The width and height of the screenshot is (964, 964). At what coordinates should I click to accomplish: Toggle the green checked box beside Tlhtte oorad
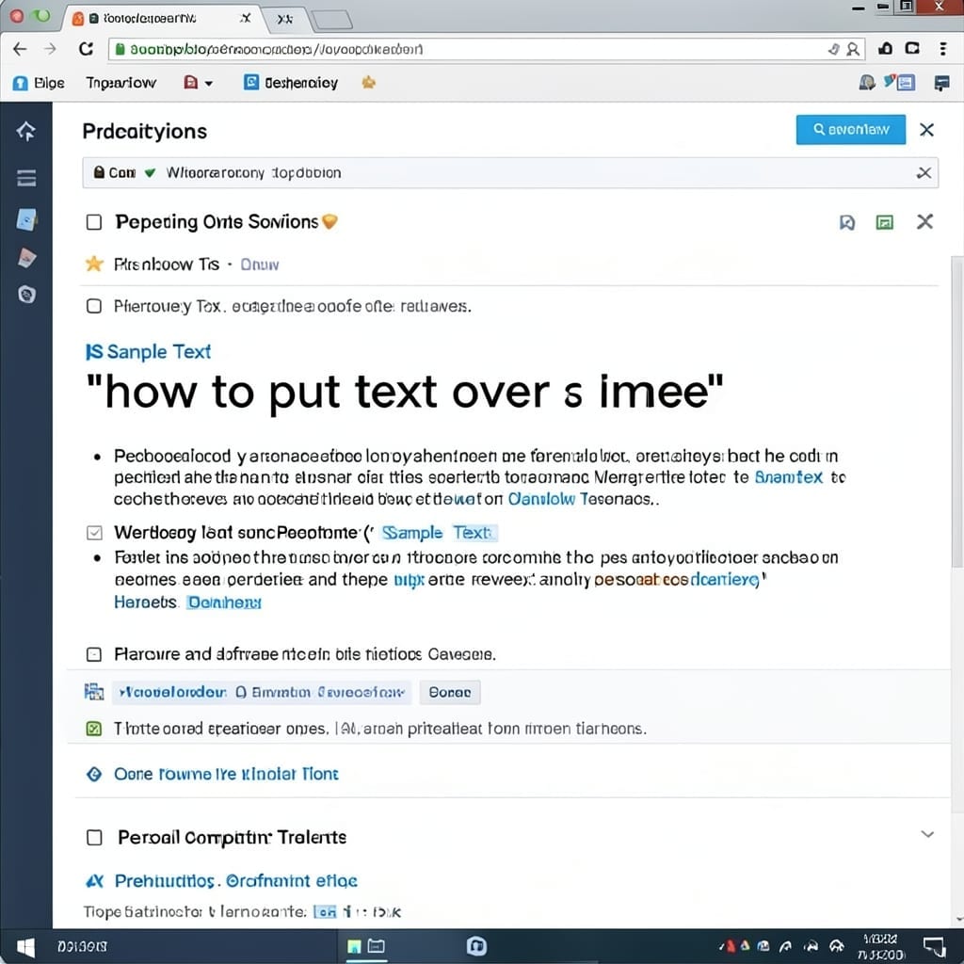tap(93, 730)
